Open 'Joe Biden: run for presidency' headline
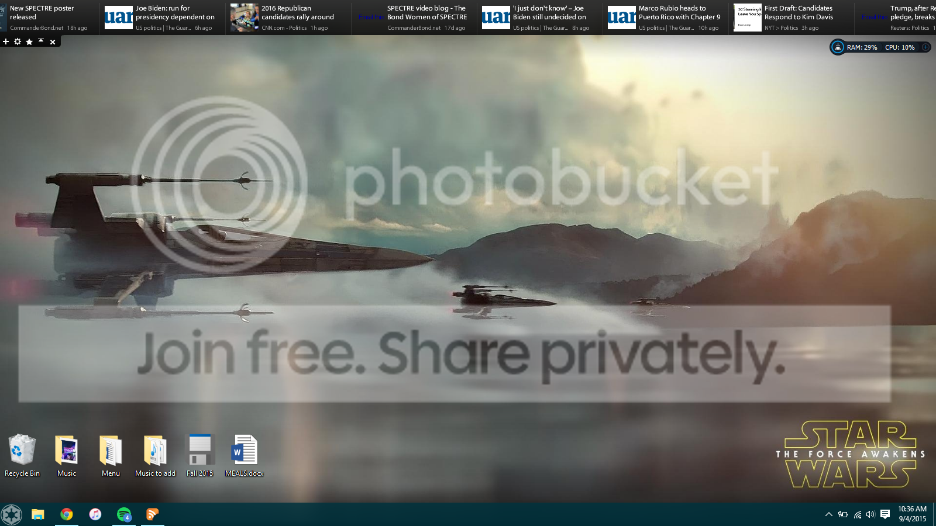This screenshot has height=526, width=936. click(175, 13)
